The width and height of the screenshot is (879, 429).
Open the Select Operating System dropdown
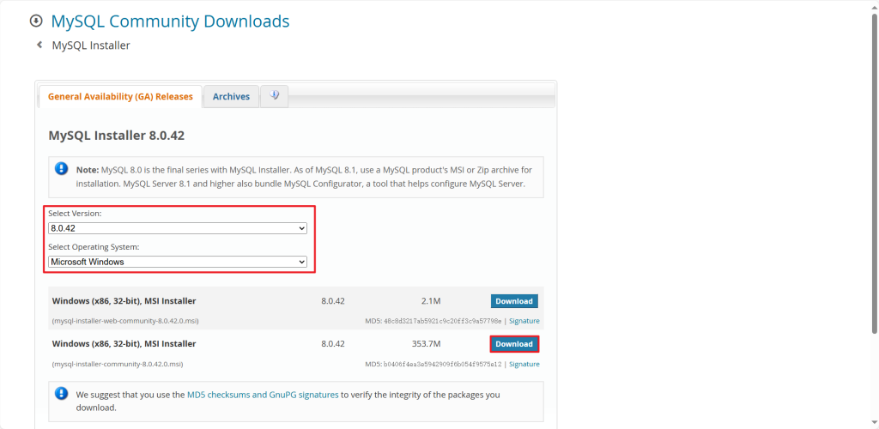pyautogui.click(x=177, y=262)
